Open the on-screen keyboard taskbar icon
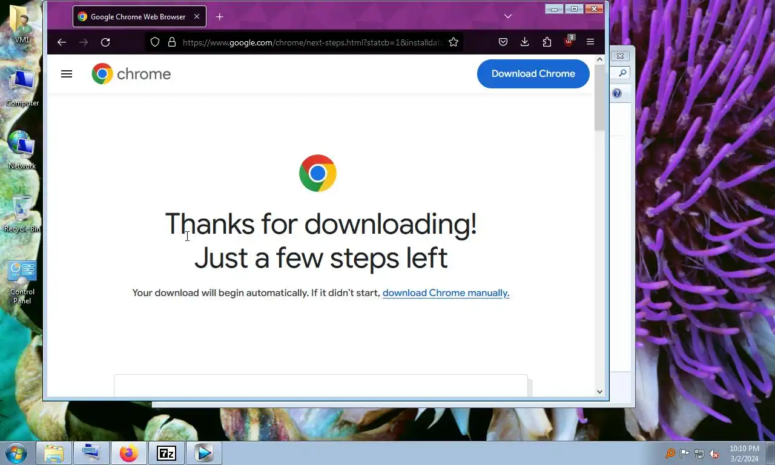 [91, 453]
